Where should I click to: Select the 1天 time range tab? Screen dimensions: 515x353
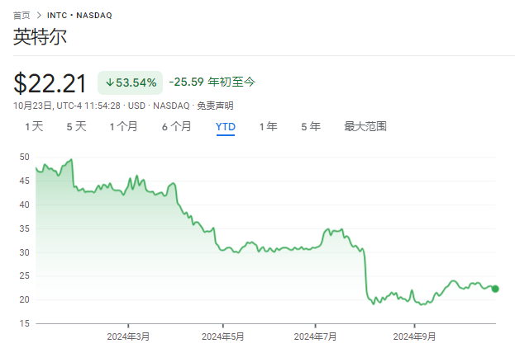(x=34, y=126)
